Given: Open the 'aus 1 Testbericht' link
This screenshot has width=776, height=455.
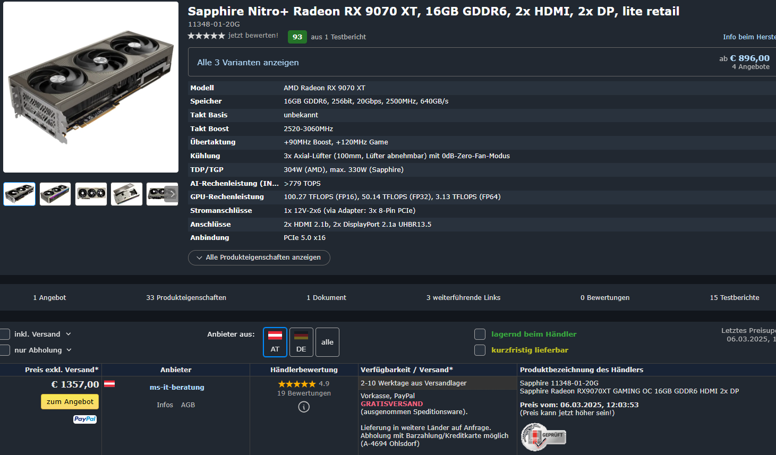Looking at the screenshot, I should (x=338, y=37).
